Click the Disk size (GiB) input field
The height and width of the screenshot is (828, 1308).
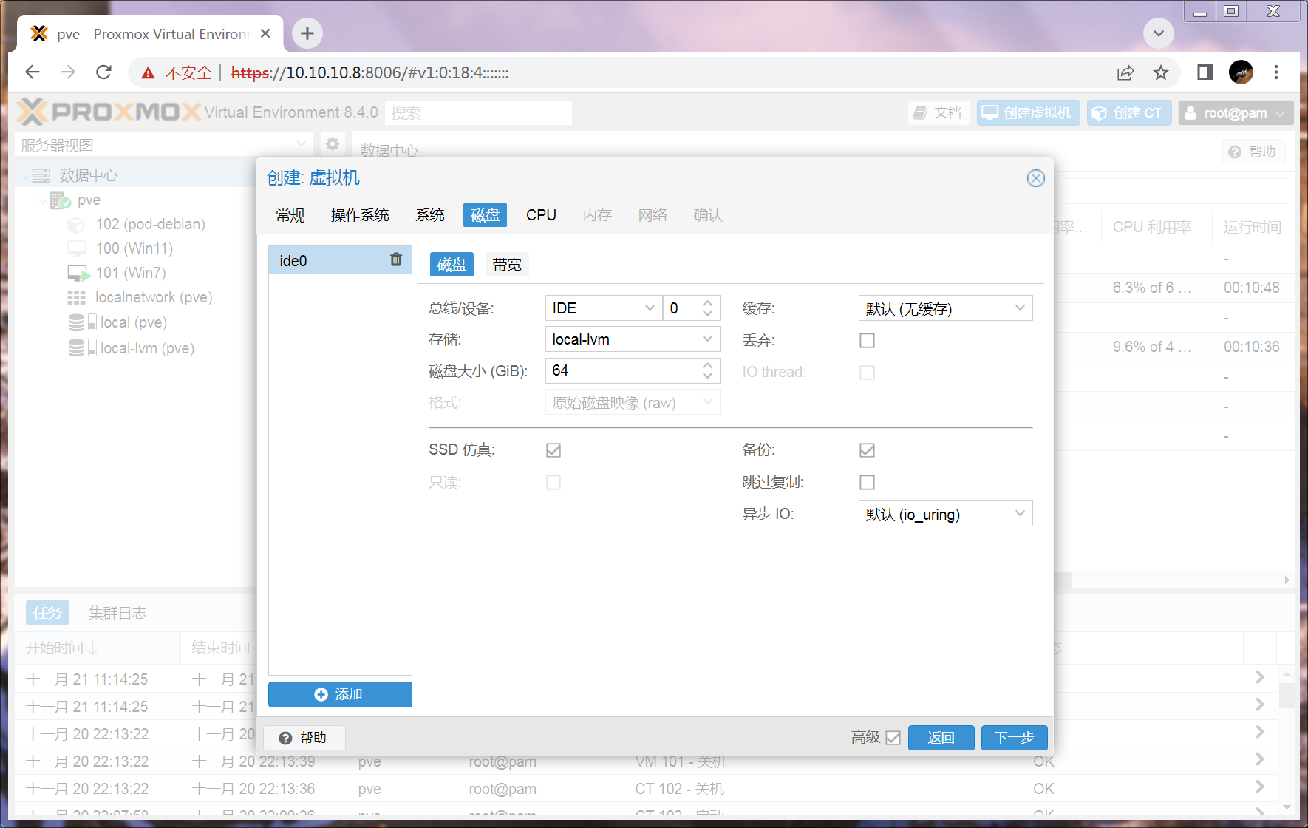(x=621, y=370)
